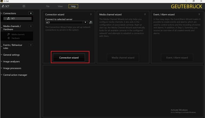The height and width of the screenshot is (118, 205).
Task: Open help question mark in Event / Alarm wizard
Action: [x=199, y=14]
